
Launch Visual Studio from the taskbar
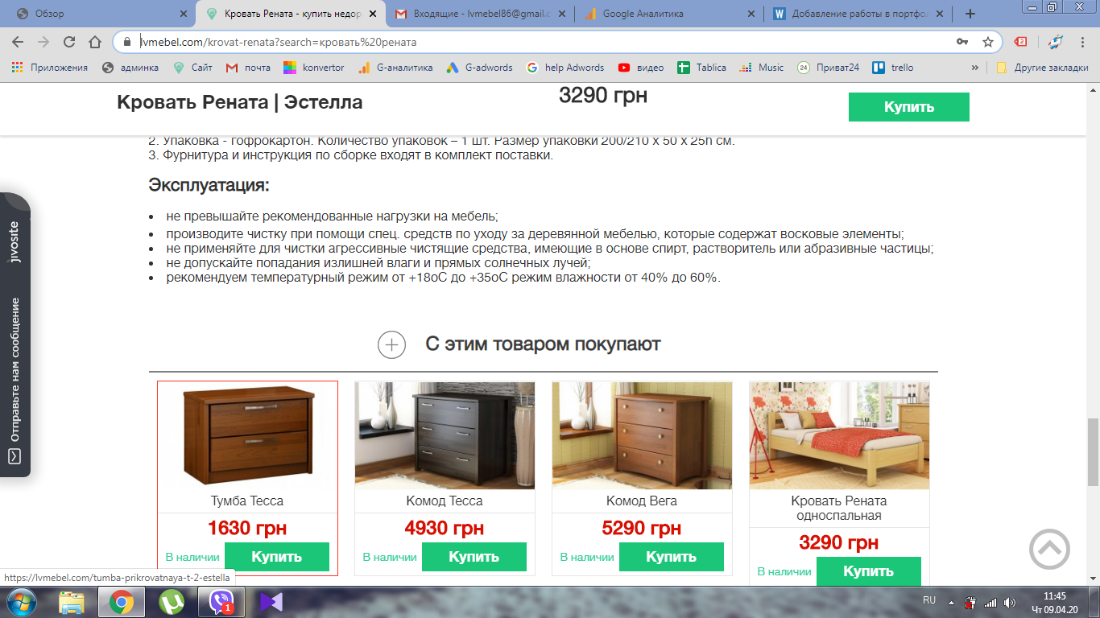[271, 602]
